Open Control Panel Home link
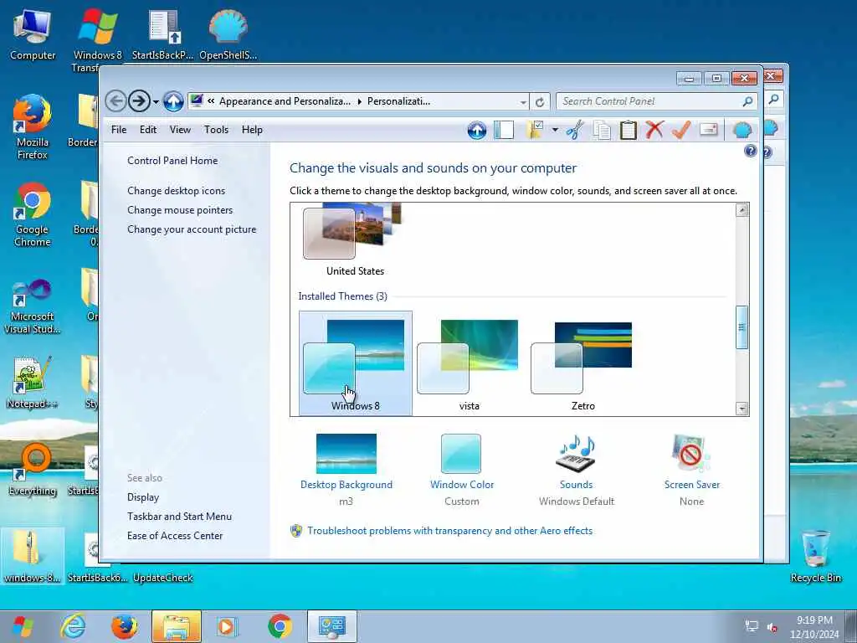Image resolution: width=857 pixels, height=643 pixels. tap(172, 160)
